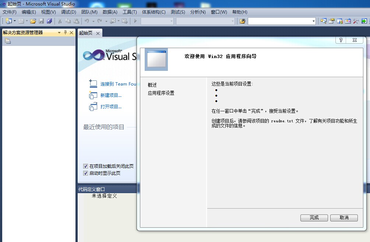Open the 工具(T) menu
Image resolution: width=370 pixels, height=242 pixels.
click(130, 12)
